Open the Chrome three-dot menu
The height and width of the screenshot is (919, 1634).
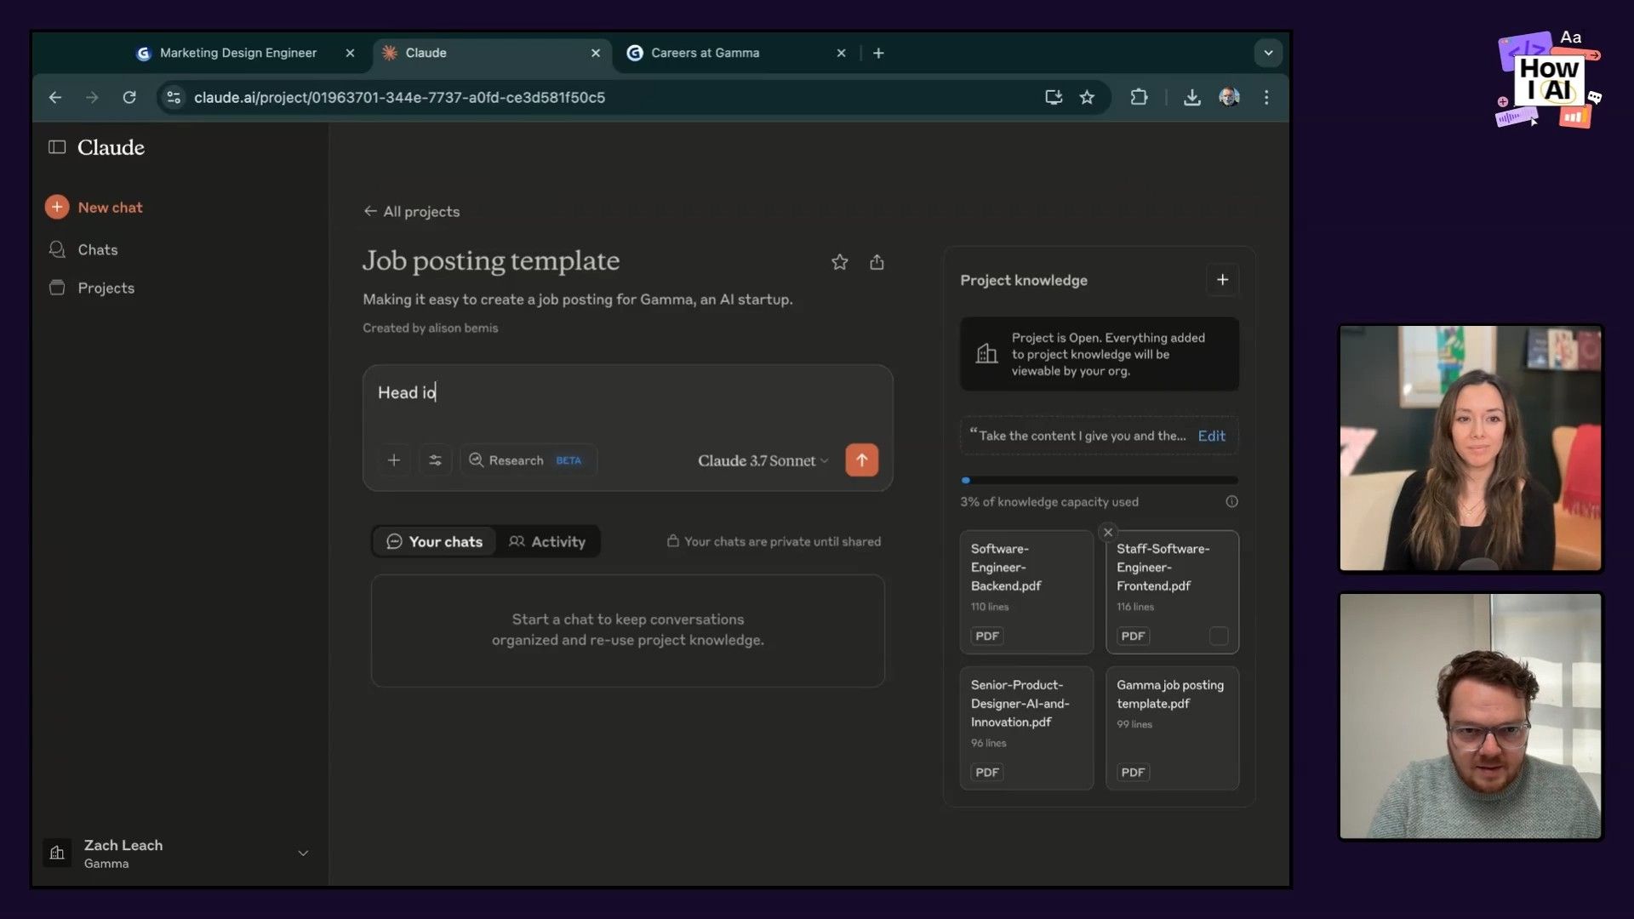click(1266, 98)
